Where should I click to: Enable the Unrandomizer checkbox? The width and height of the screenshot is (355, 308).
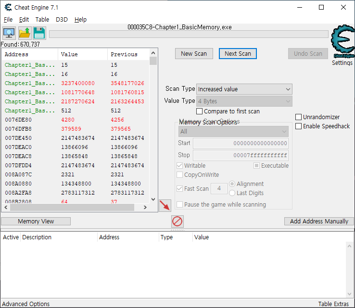[298, 117]
